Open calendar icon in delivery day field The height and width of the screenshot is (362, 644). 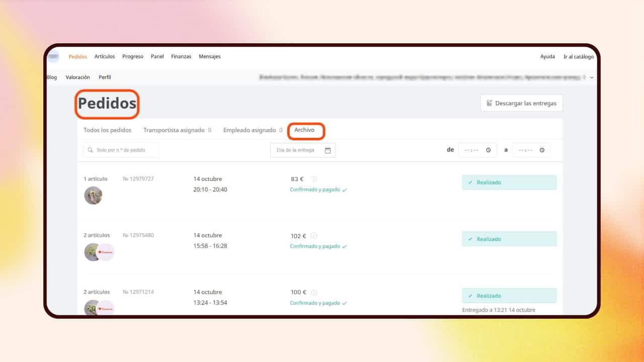328,150
